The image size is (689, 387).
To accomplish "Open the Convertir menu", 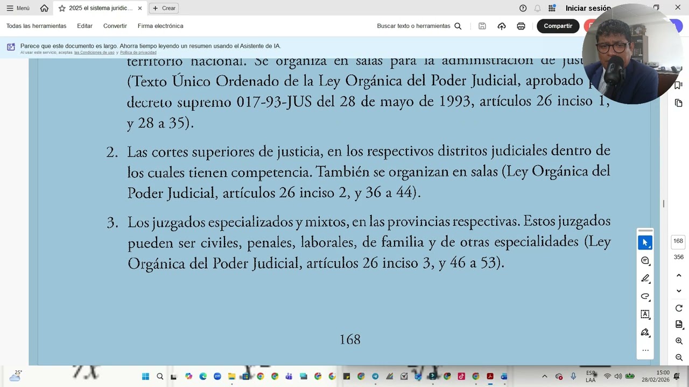I will click(115, 26).
